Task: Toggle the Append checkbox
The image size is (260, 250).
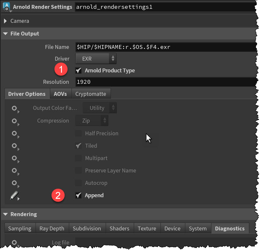Action: (x=78, y=196)
